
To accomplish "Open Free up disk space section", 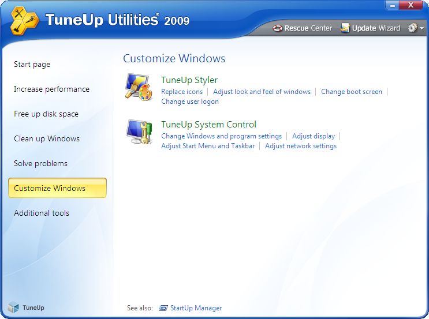I will pyautogui.click(x=46, y=114).
